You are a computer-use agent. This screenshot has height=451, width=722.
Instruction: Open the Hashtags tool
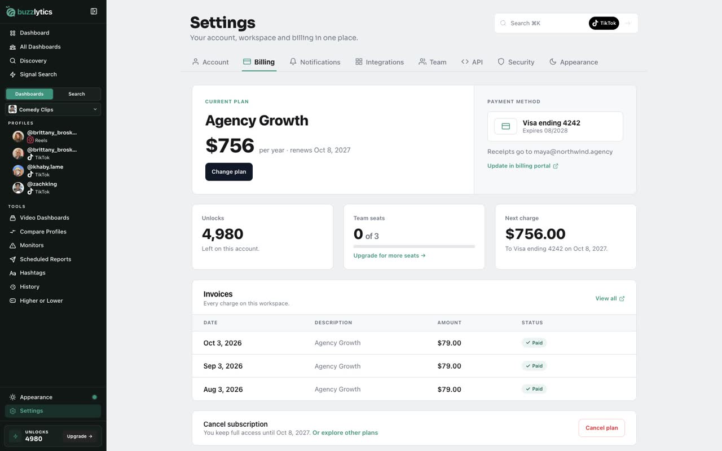tap(53, 273)
